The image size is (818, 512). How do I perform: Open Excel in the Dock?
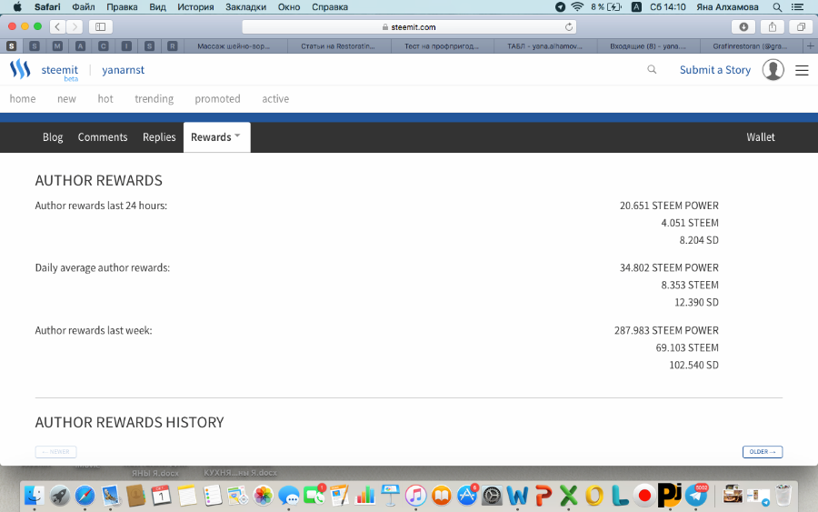[x=568, y=495]
